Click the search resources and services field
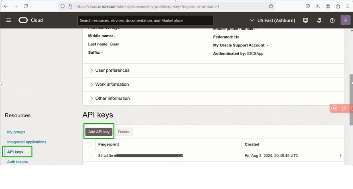Viewport: 353px width, 189px height. (x=145, y=20)
